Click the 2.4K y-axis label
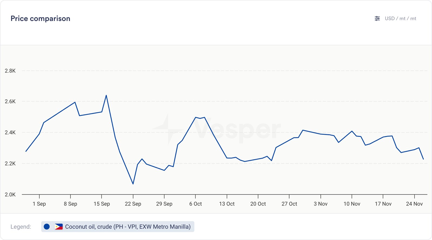 pyautogui.click(x=10, y=132)
